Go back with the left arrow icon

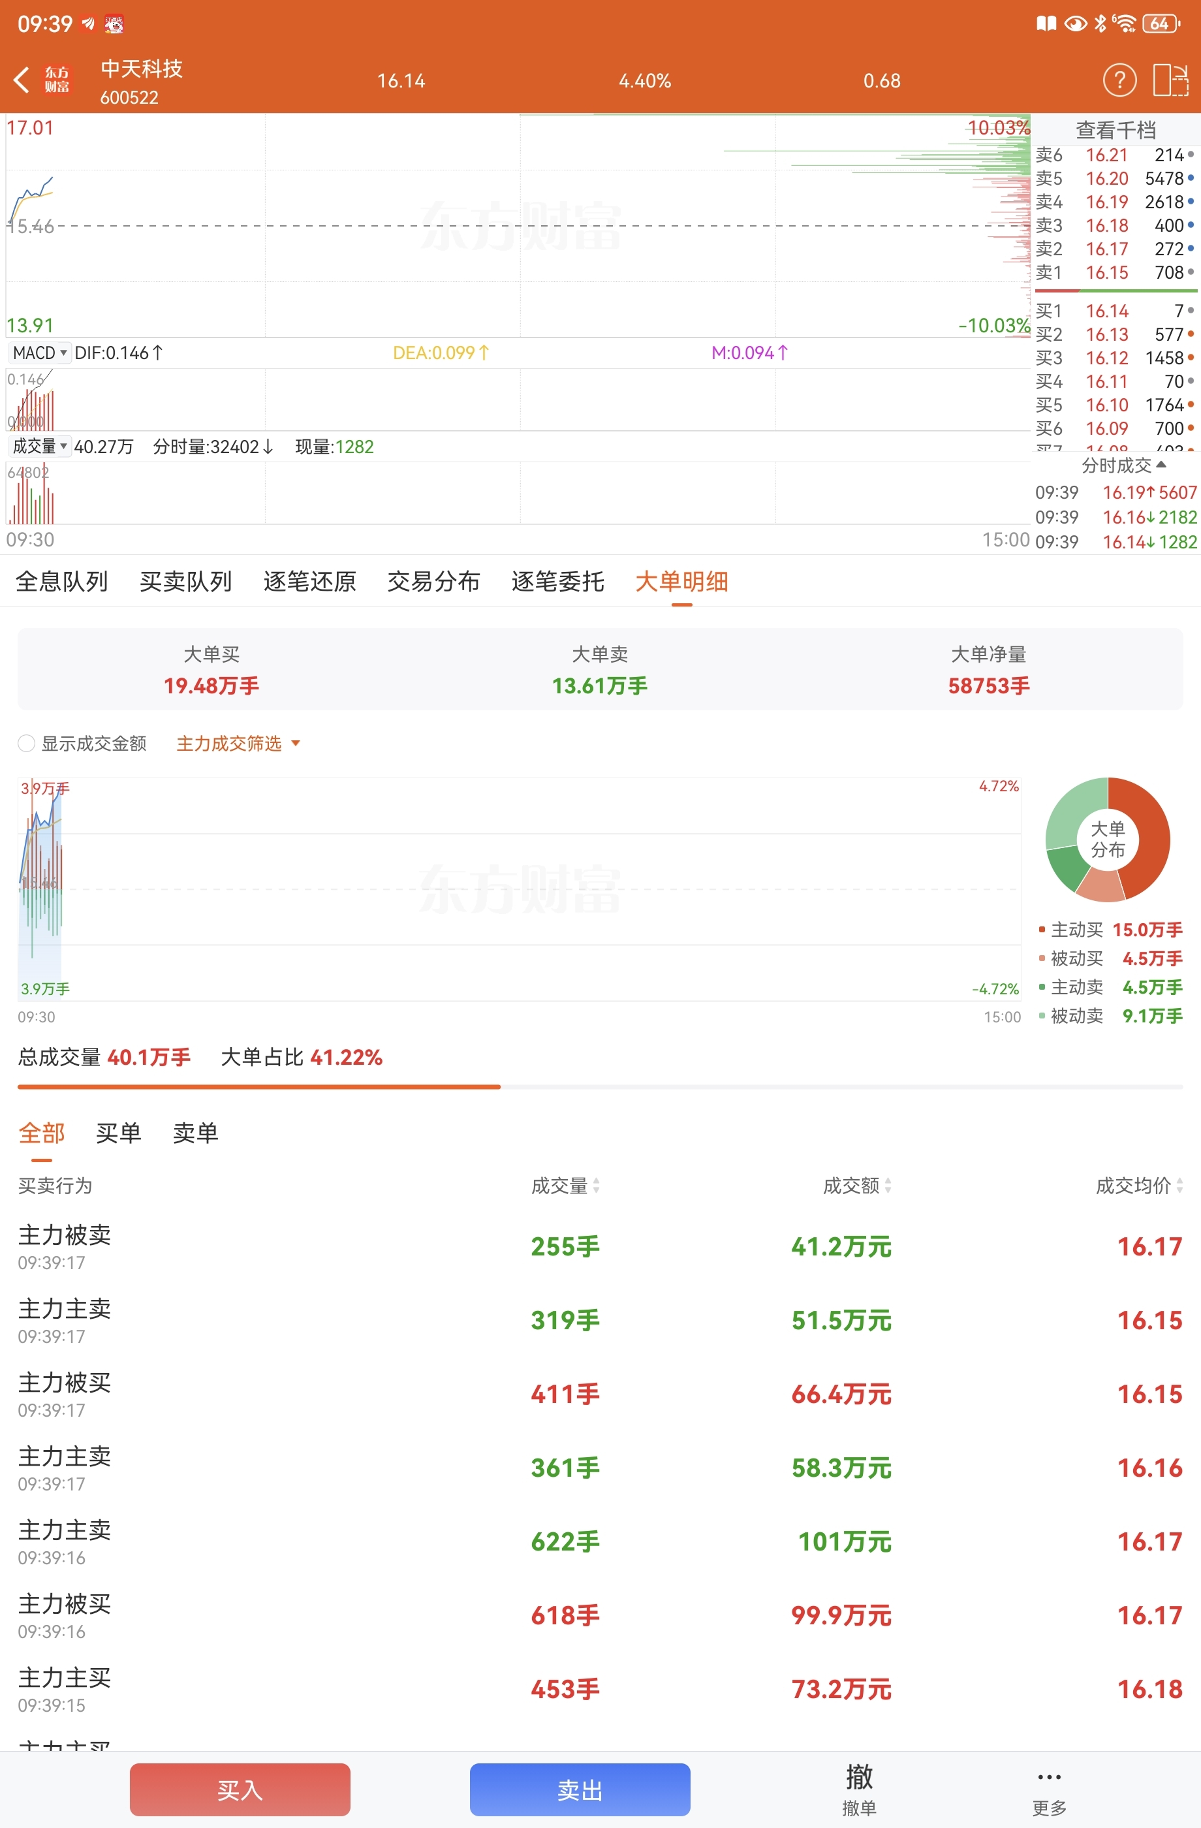point(22,80)
